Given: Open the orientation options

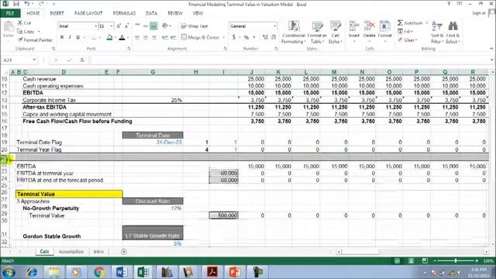Looking at the screenshot, I should [166, 26].
